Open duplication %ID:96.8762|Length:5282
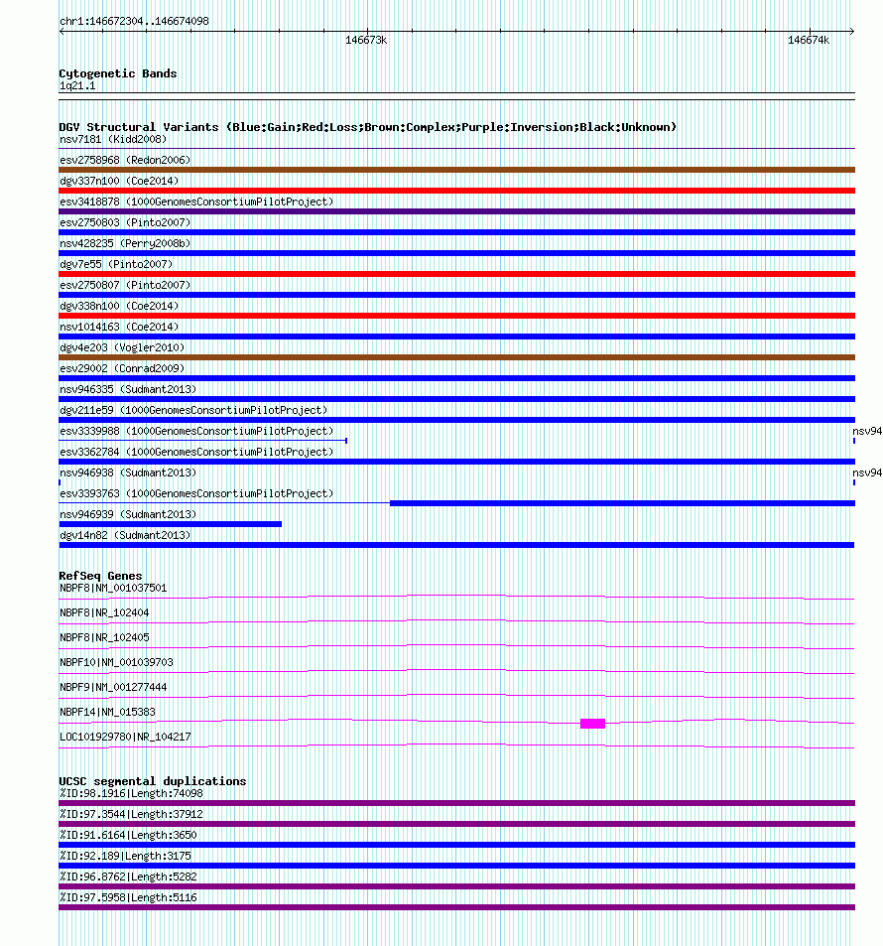Viewport: 883px width, 946px height. [x=128, y=877]
